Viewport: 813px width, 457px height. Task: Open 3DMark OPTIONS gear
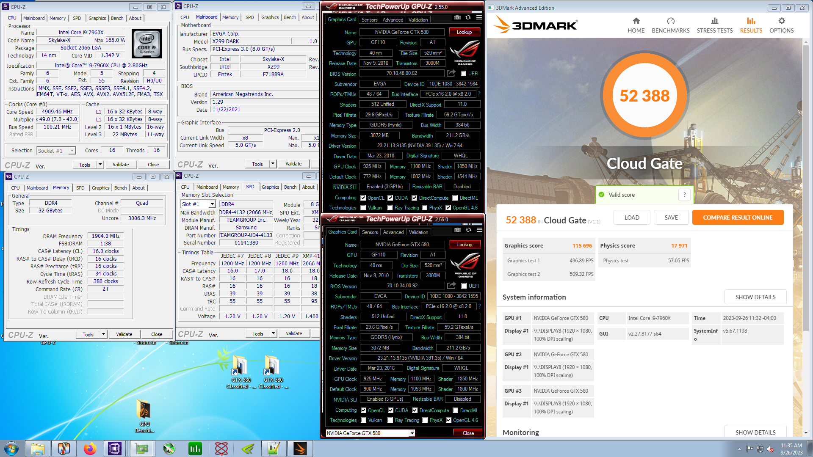[x=781, y=25]
